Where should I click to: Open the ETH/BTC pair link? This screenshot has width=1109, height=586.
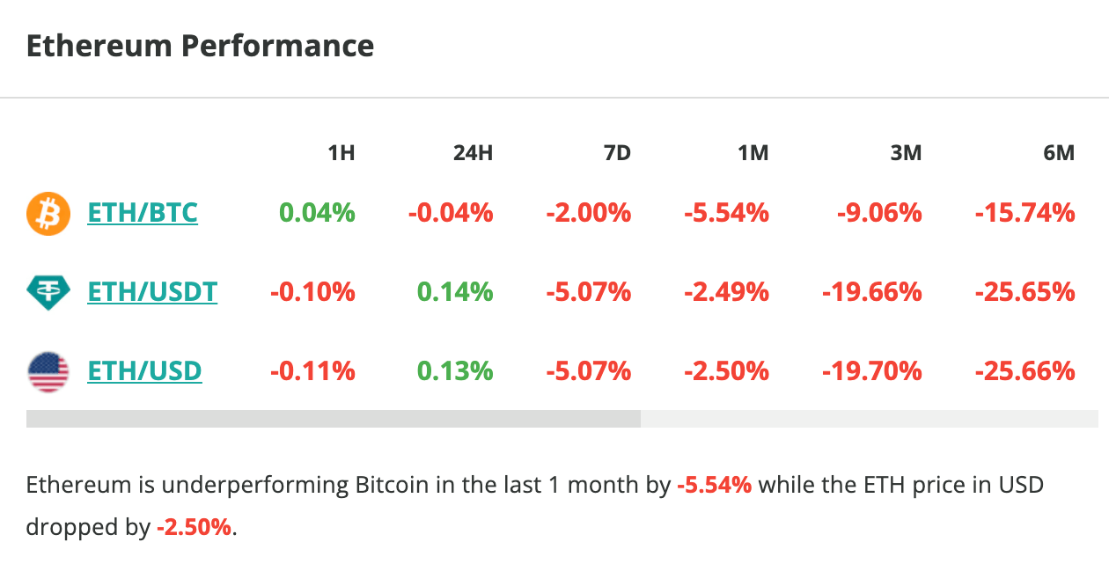pyautogui.click(x=143, y=213)
